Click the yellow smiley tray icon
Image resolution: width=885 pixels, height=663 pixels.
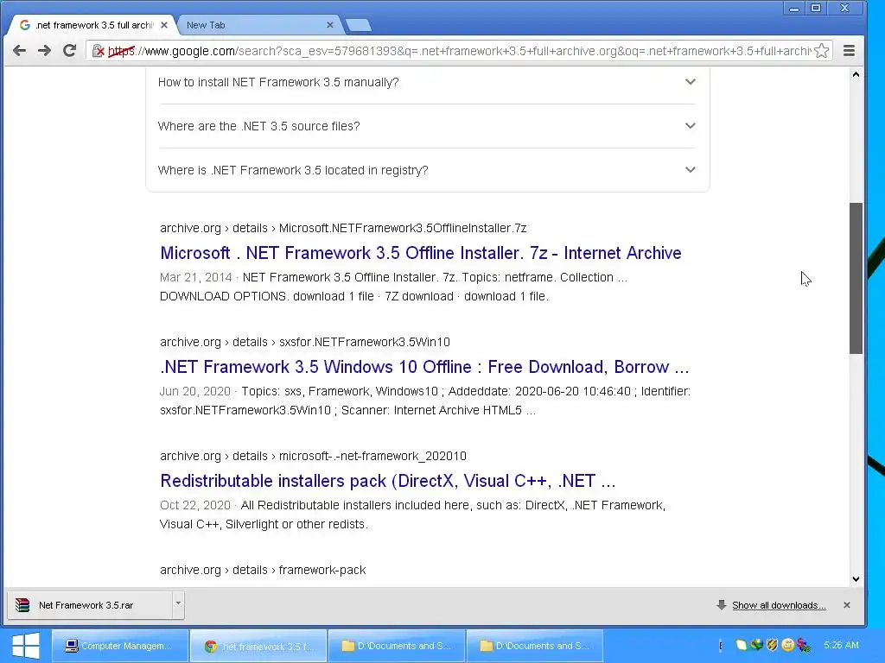[788, 644]
